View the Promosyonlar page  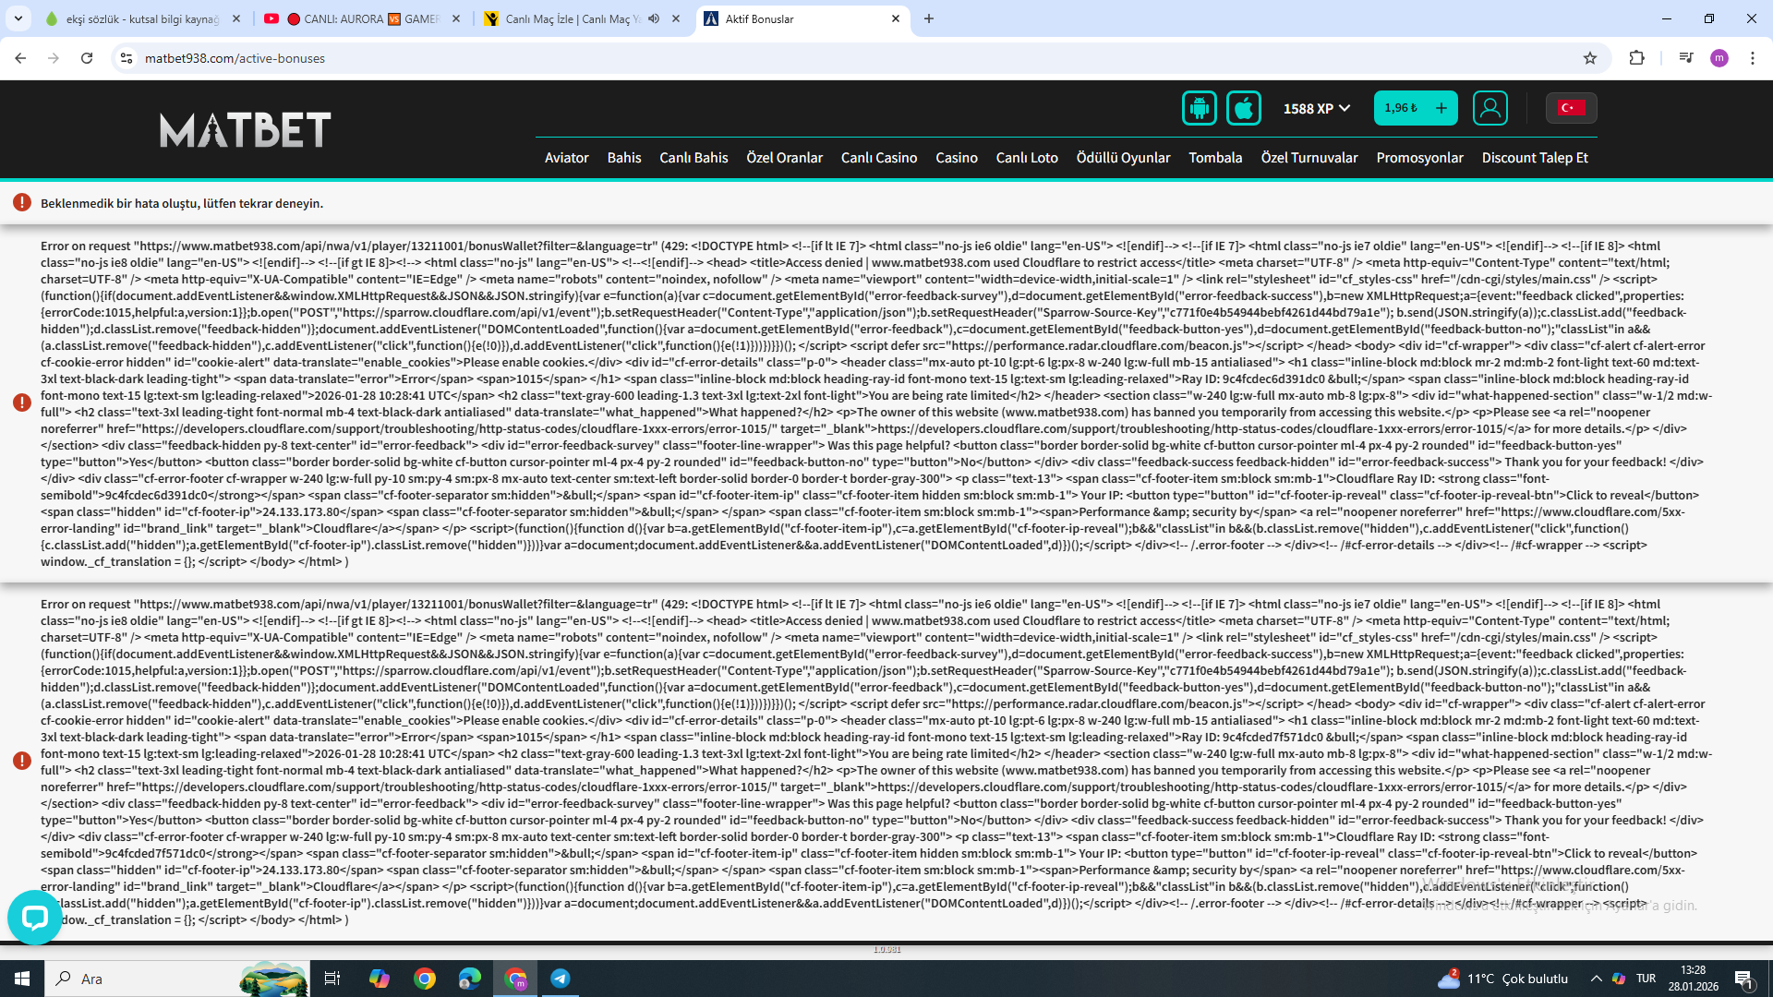pos(1420,158)
